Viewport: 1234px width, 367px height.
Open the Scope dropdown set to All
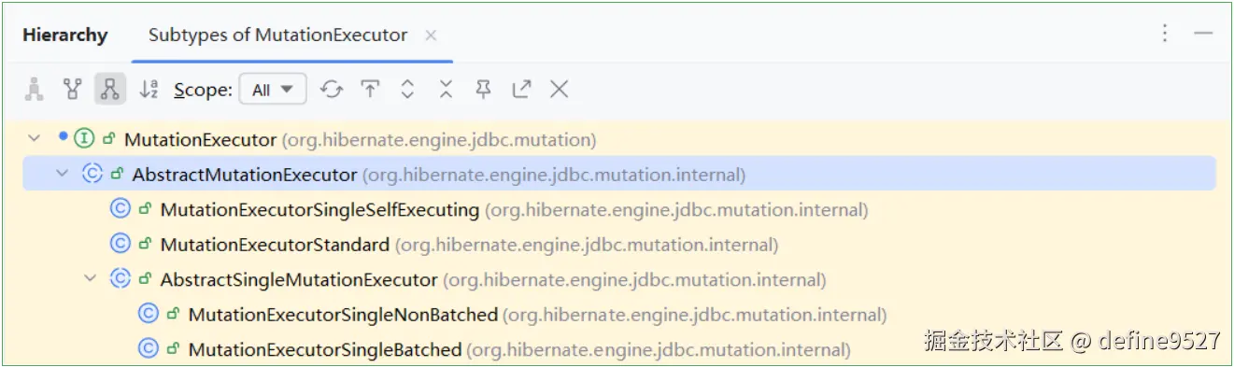273,90
